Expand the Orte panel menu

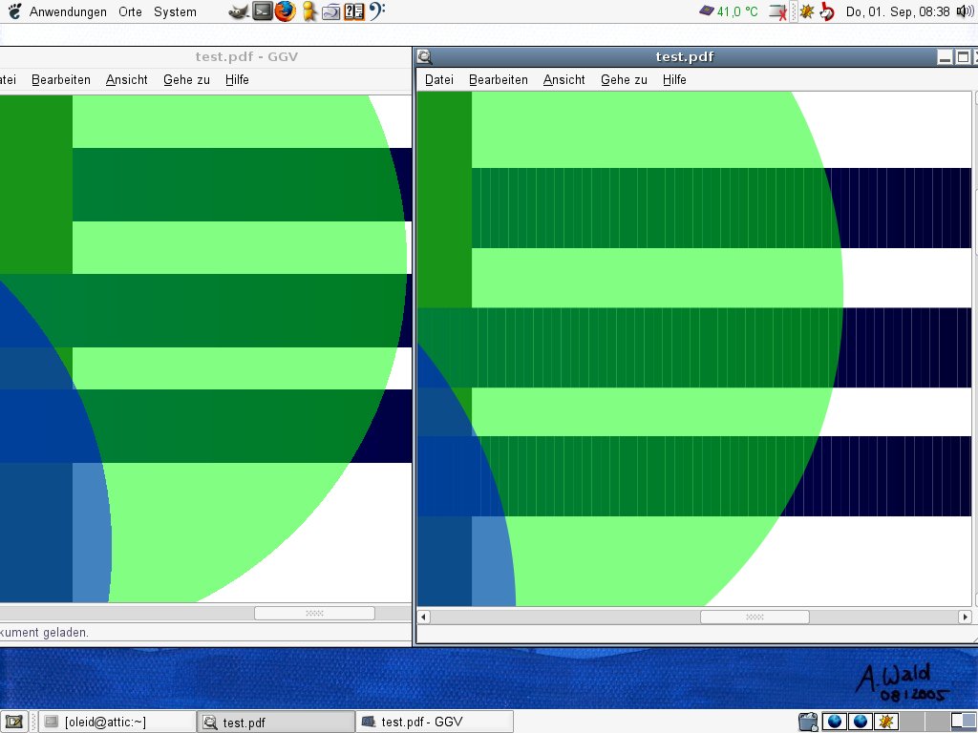[x=130, y=11]
